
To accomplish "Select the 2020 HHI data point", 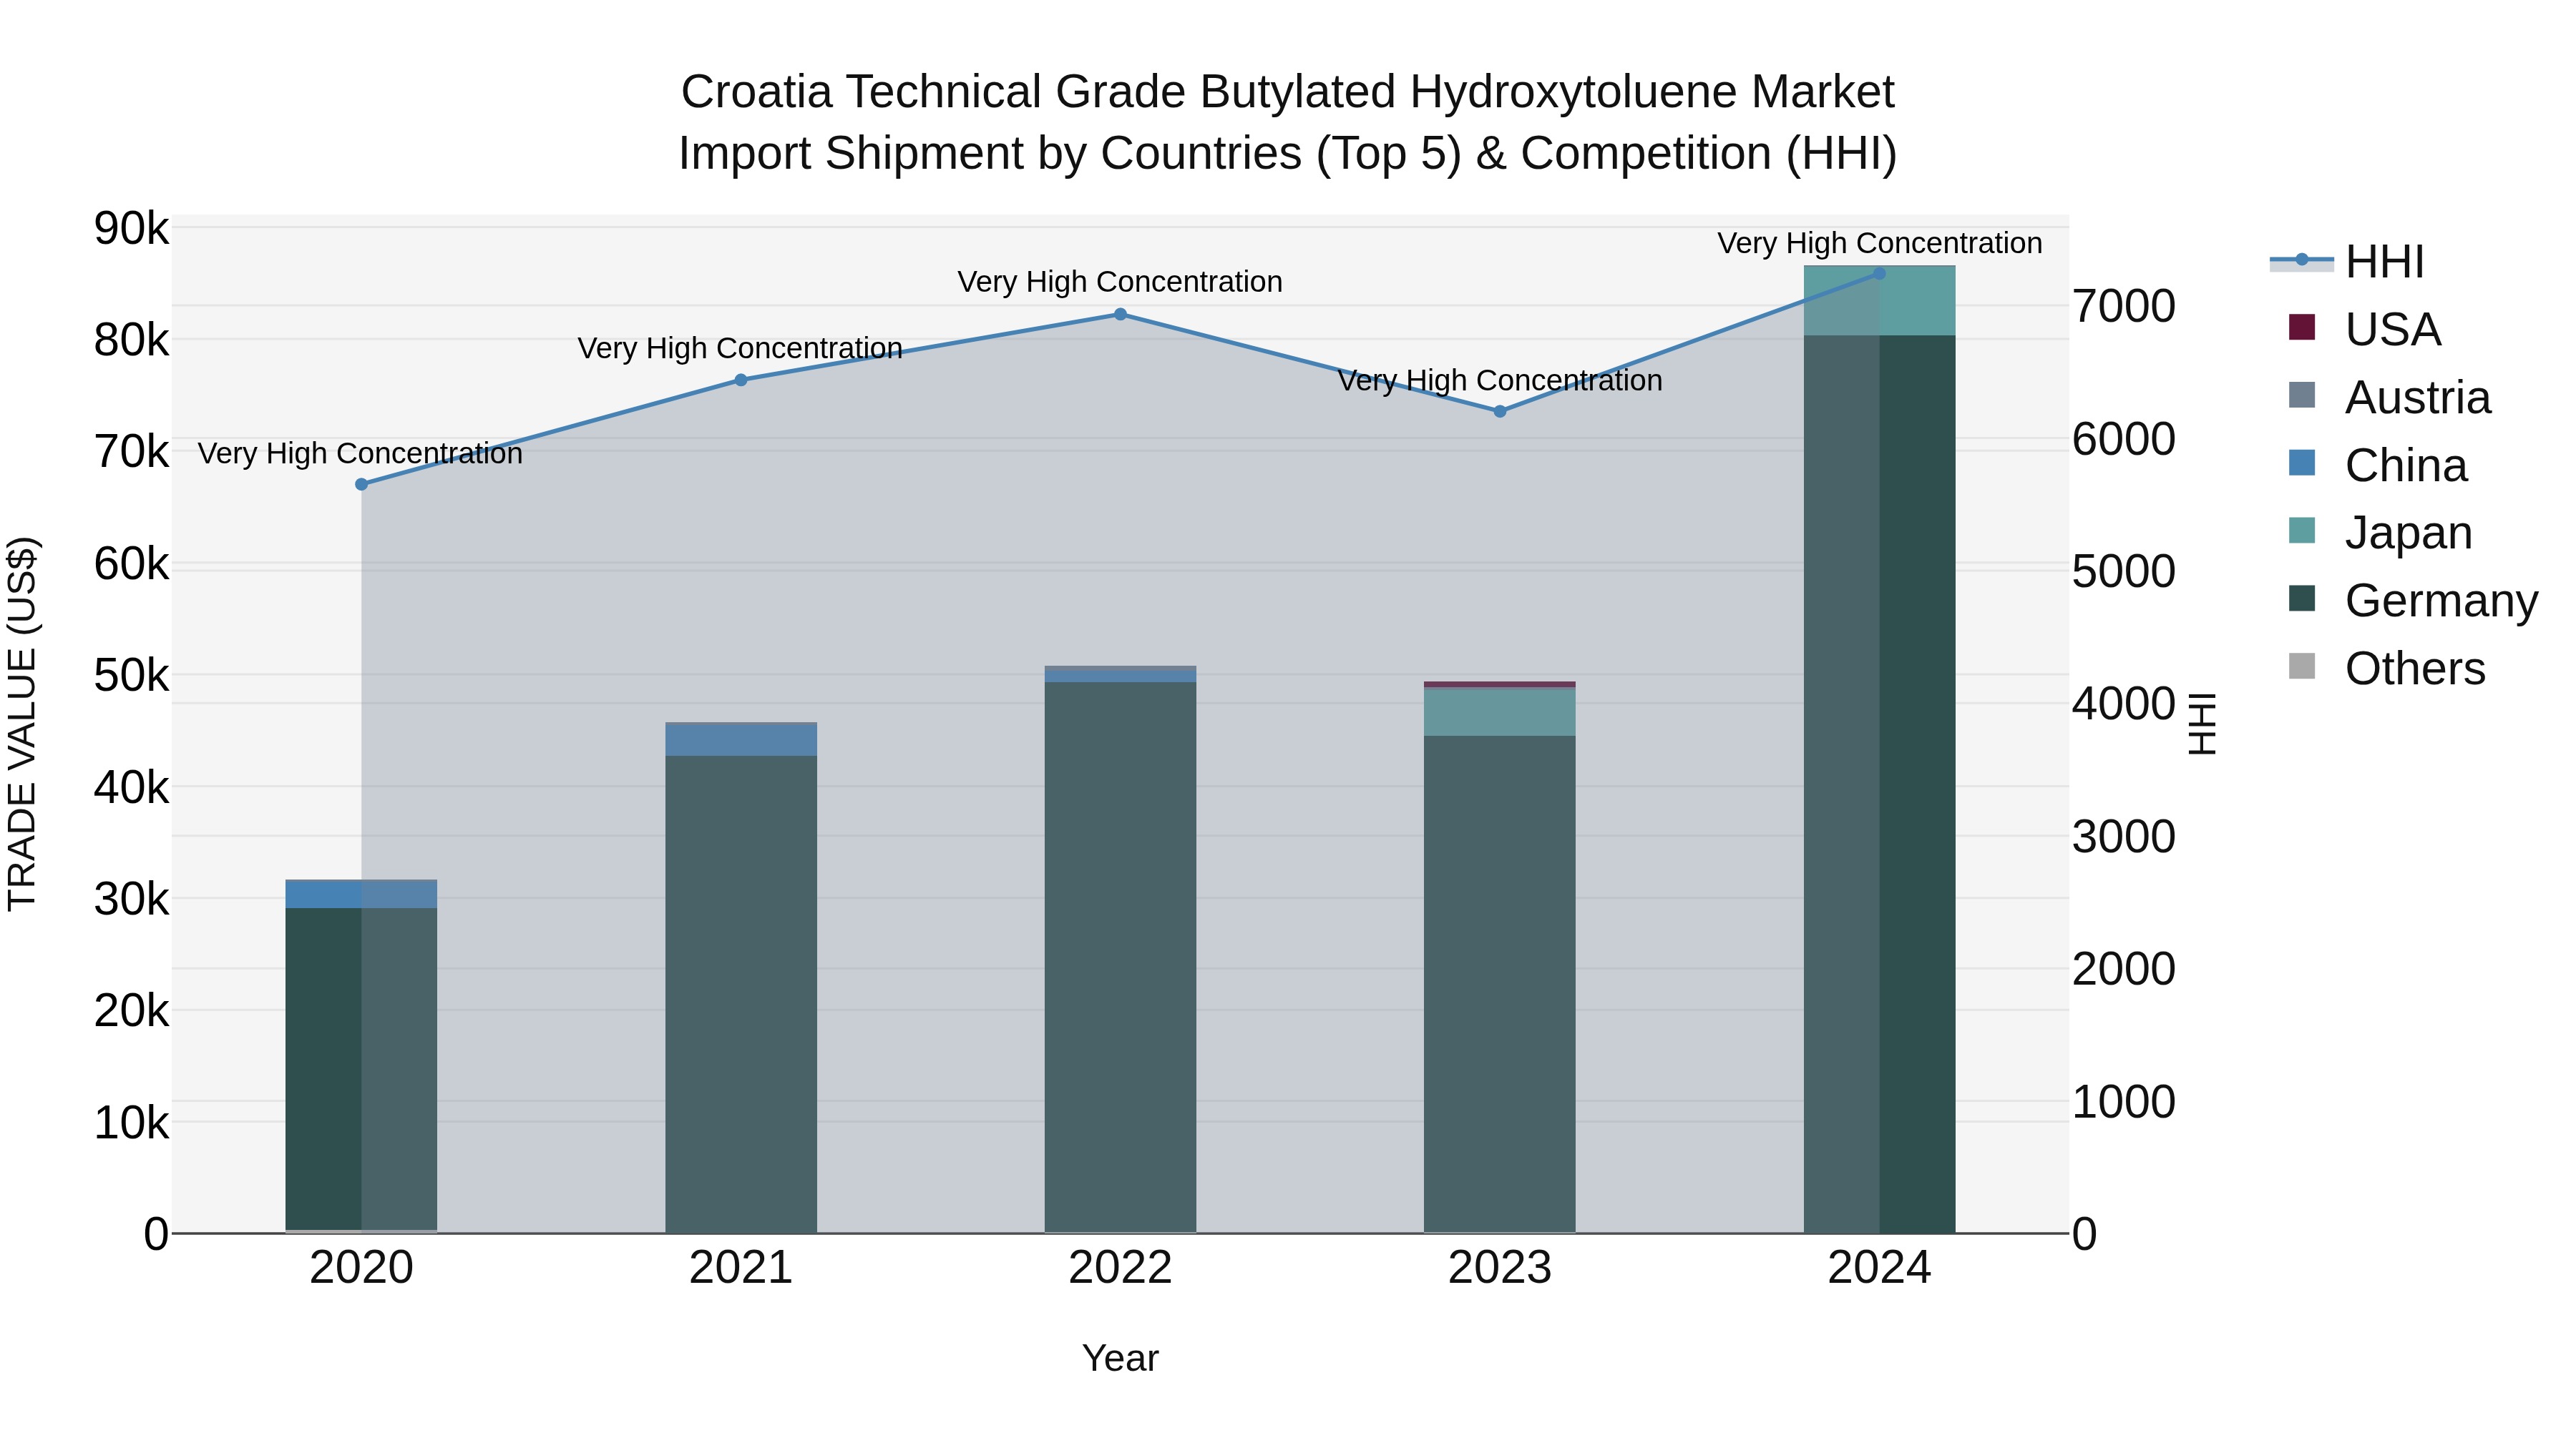I will [x=362, y=485].
